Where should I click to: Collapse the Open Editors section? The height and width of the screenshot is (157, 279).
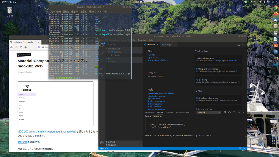pos(124,48)
